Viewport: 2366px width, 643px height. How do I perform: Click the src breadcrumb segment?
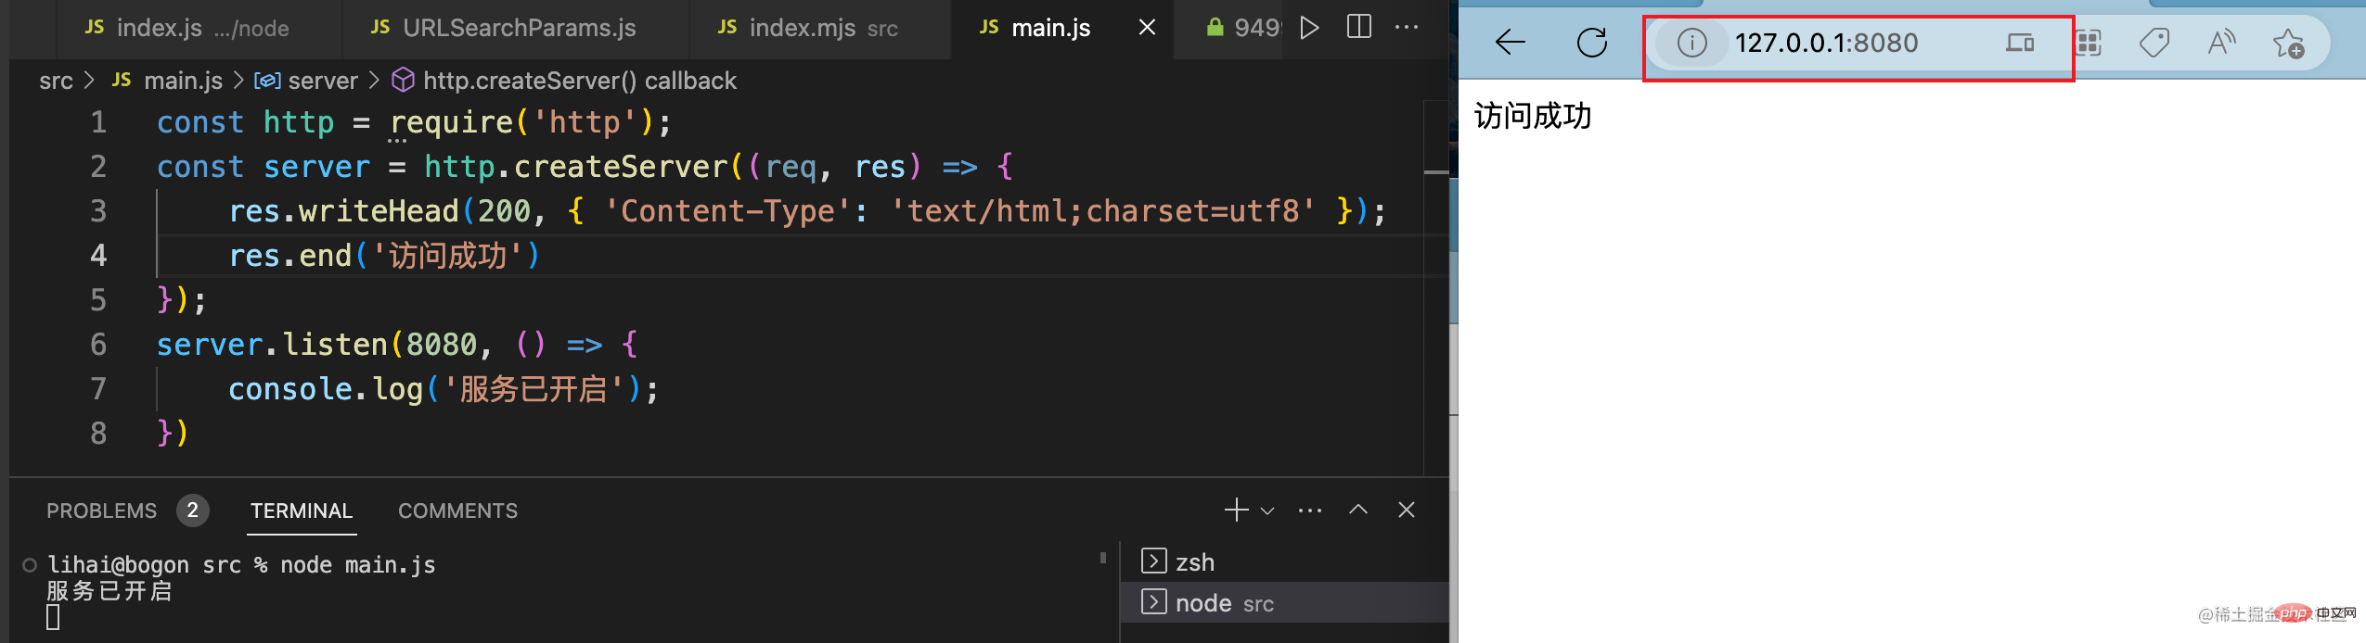pyautogui.click(x=56, y=82)
